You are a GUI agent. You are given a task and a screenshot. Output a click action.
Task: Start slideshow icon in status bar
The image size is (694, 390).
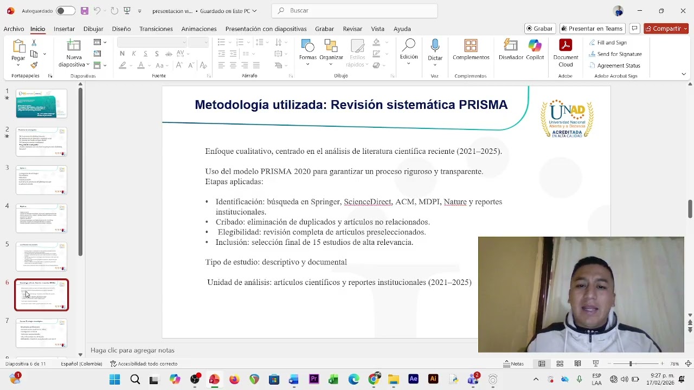point(595,363)
